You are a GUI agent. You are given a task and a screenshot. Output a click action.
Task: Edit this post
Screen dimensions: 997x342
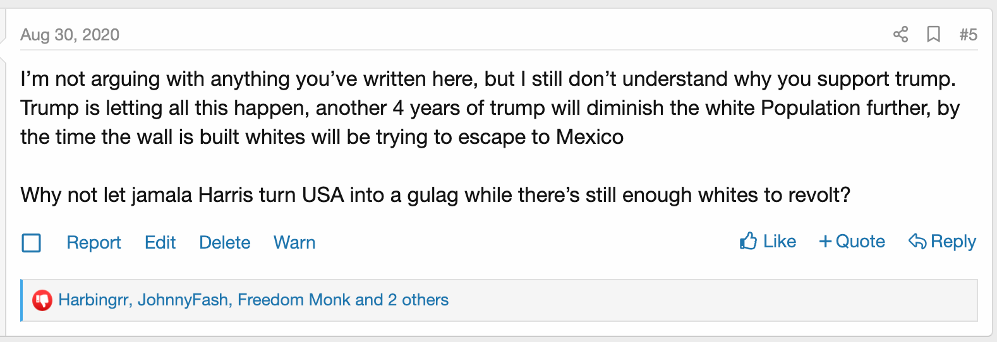point(160,242)
